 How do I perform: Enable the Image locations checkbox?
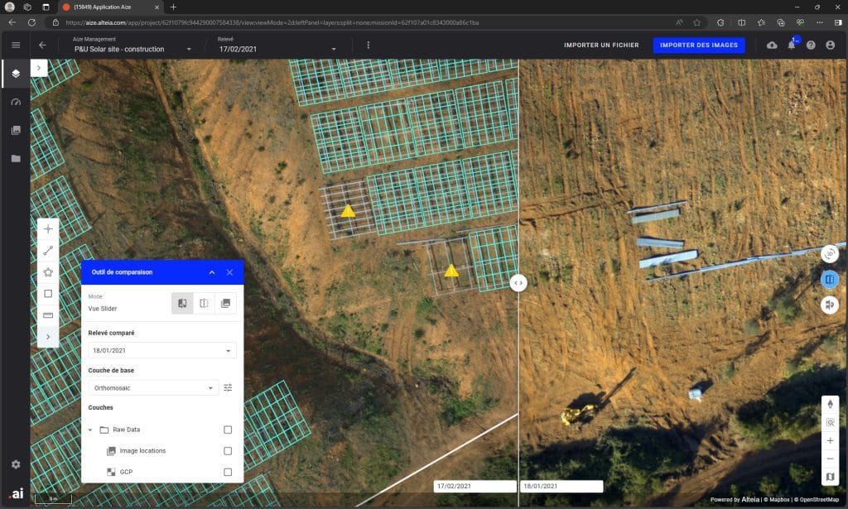[x=229, y=450]
